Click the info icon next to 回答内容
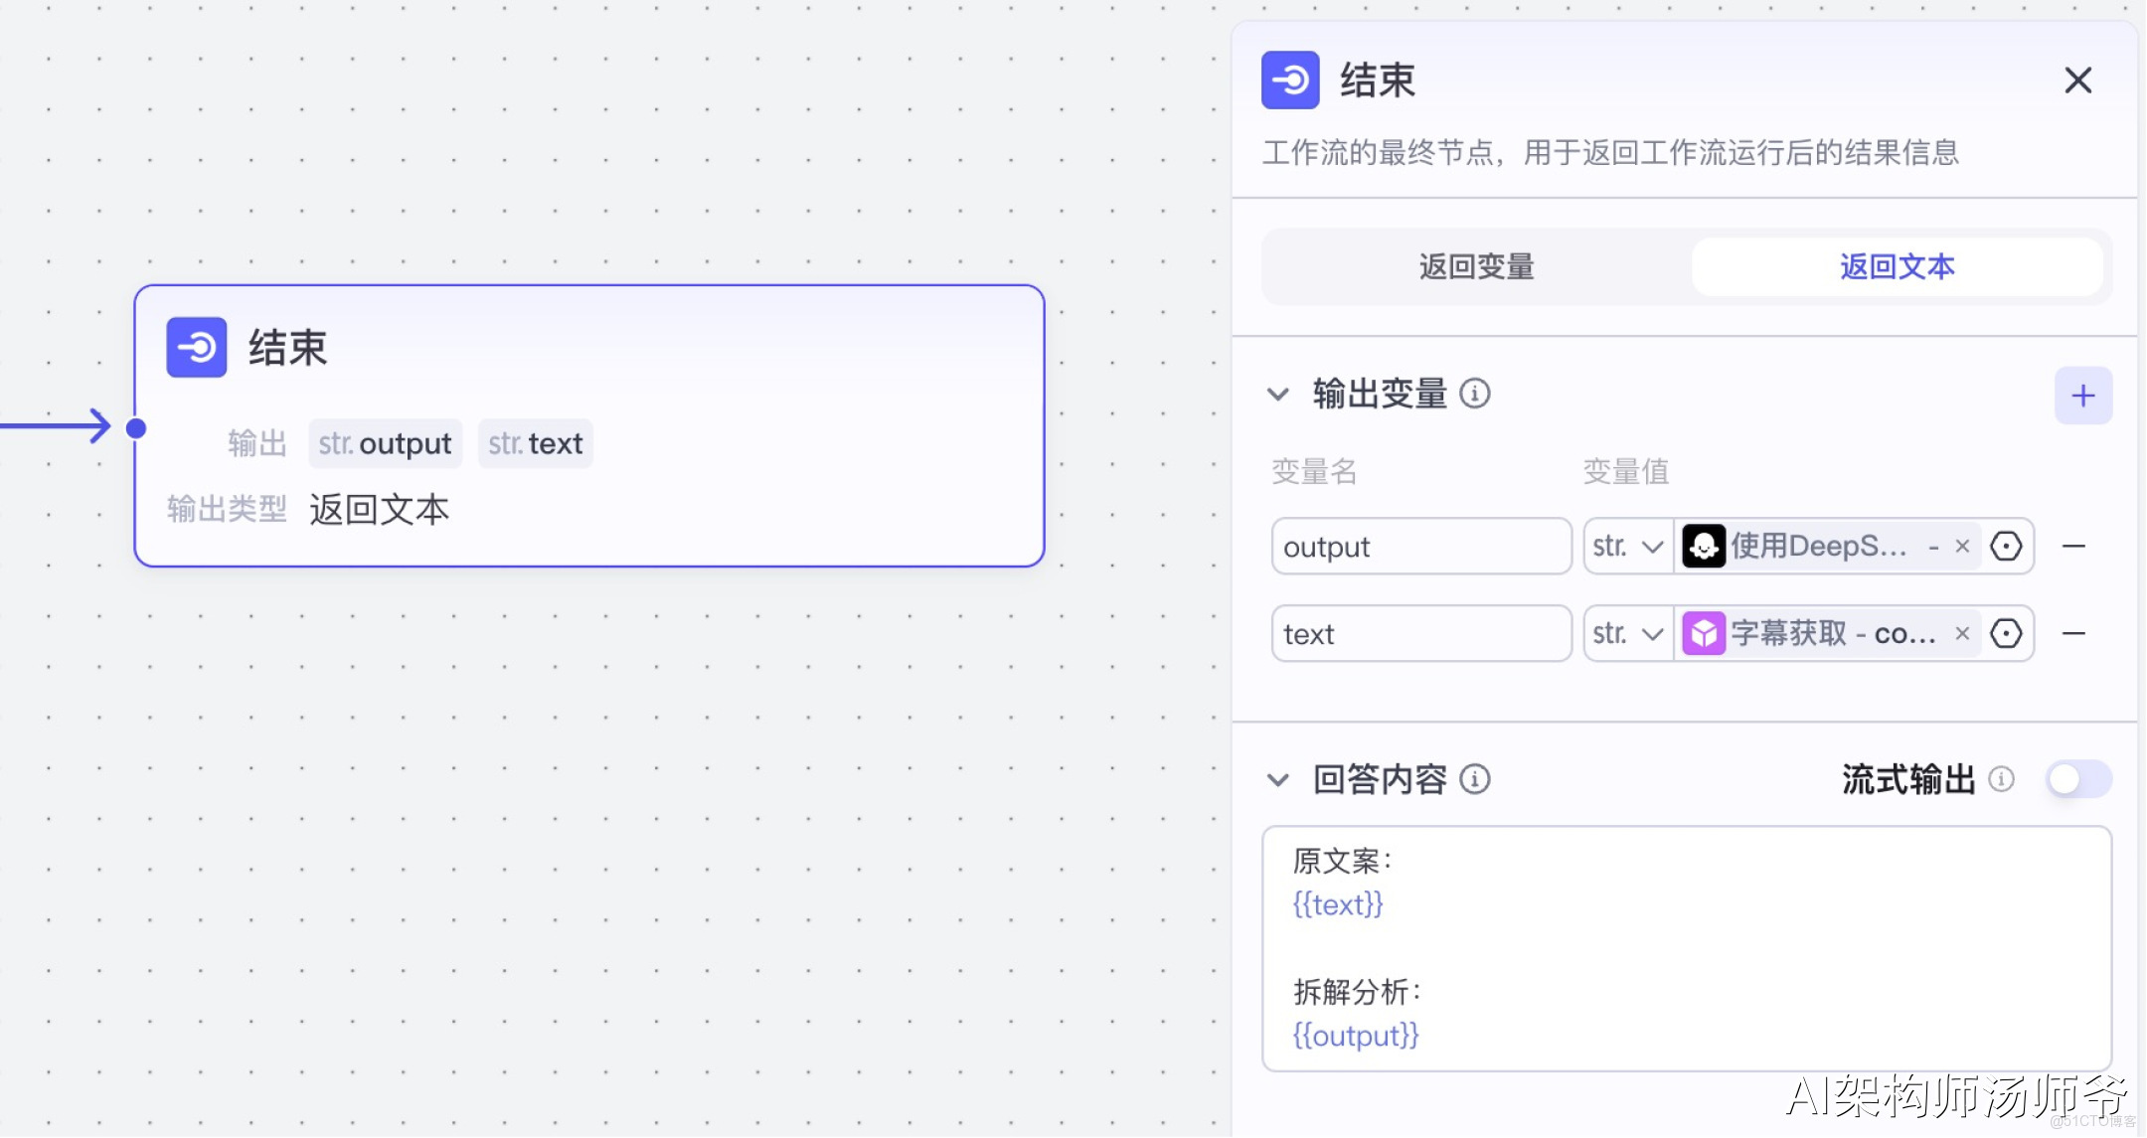This screenshot has width=2147, height=1138. [x=1475, y=780]
